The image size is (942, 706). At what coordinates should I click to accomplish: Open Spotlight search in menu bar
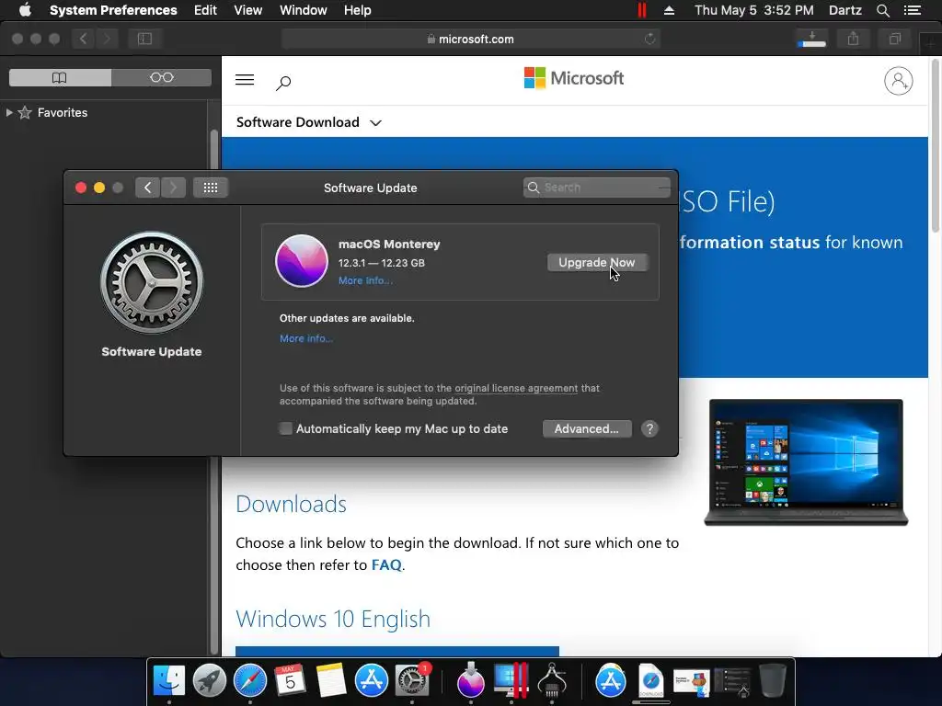click(882, 10)
